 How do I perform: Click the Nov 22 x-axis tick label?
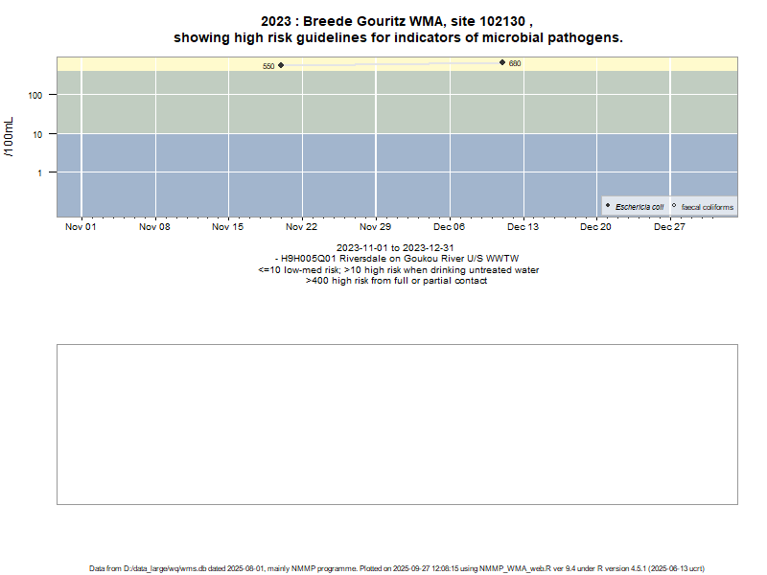click(302, 227)
